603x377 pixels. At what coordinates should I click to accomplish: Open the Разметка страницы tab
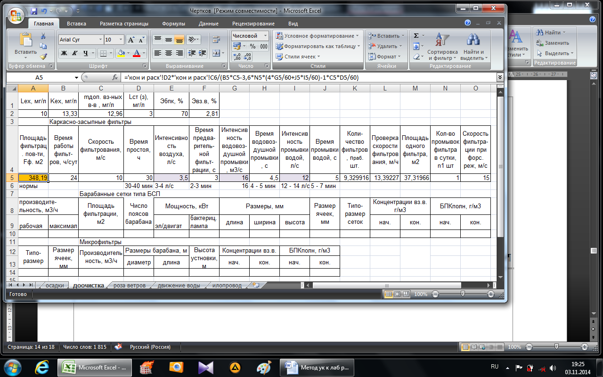click(x=124, y=24)
